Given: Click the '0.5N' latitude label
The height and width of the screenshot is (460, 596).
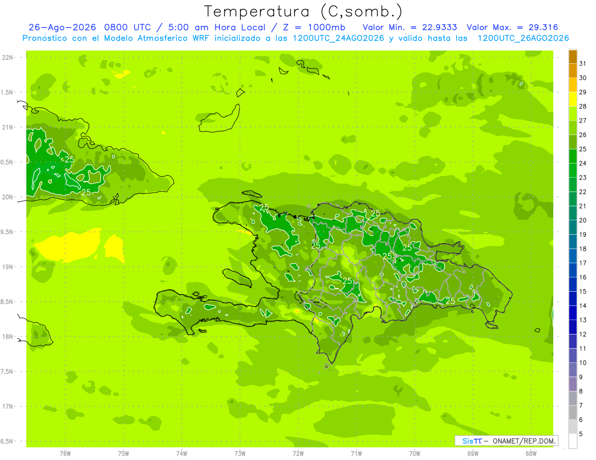Looking at the screenshot, I should point(7,162).
